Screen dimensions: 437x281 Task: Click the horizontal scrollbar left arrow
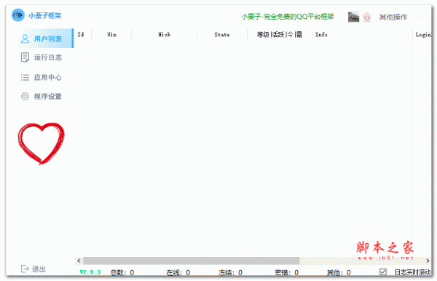[79, 261]
